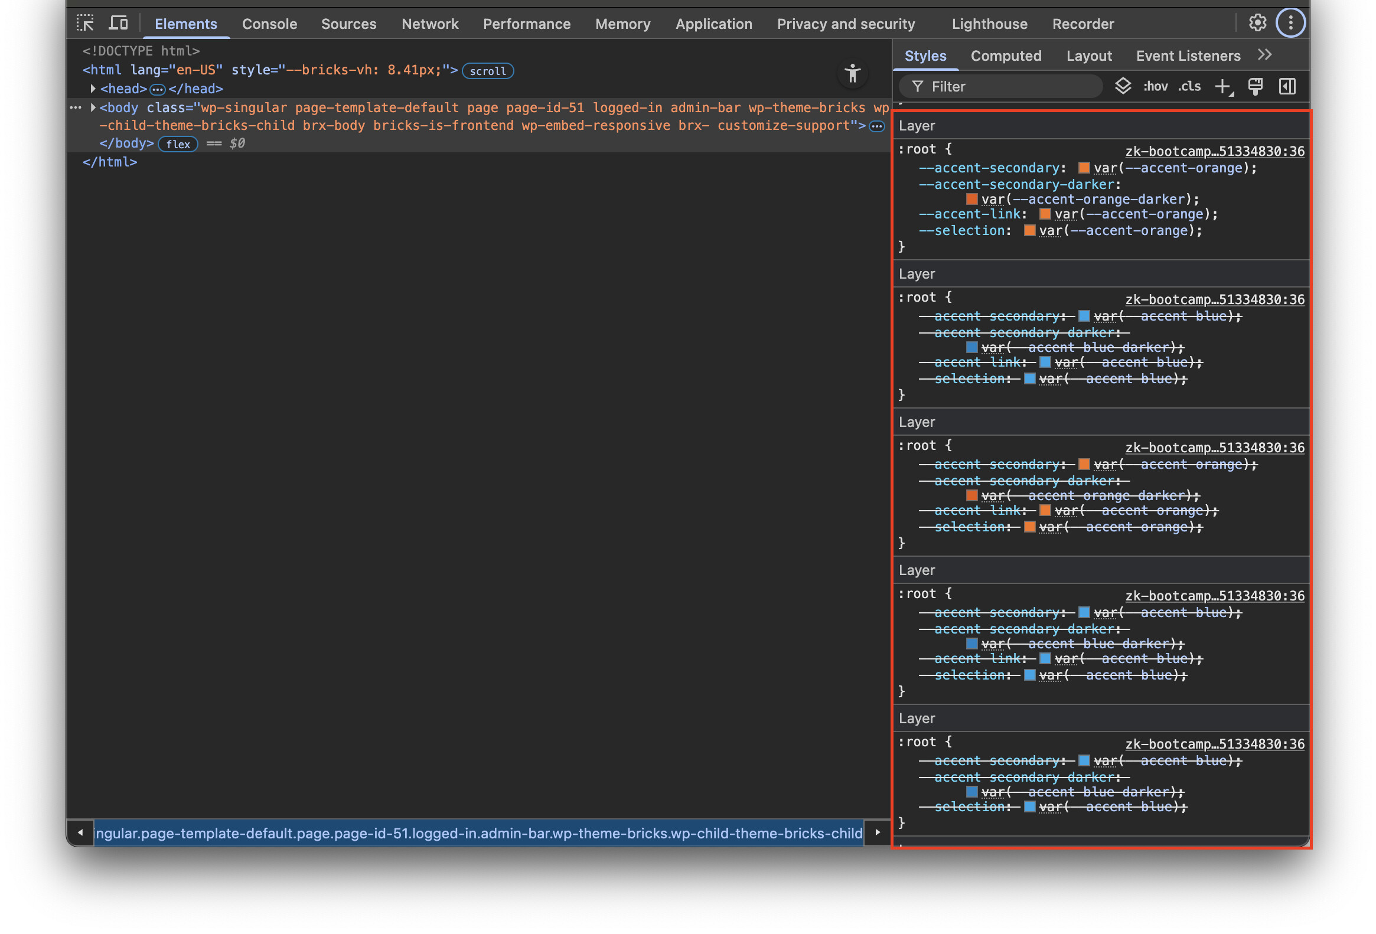Screen dimensions: 1376x934
Task: Select the Elements tab
Action: (x=186, y=24)
